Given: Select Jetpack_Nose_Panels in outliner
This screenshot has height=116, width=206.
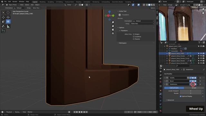Looking at the screenshot, I should 178,61.
